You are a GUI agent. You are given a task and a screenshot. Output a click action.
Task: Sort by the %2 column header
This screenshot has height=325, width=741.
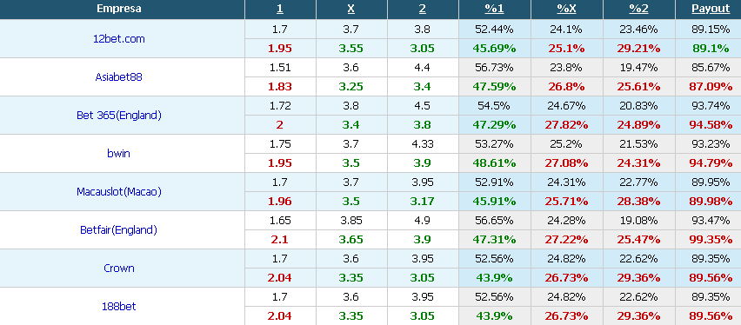click(638, 9)
